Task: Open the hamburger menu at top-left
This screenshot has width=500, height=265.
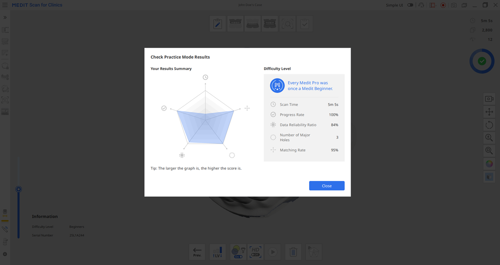Action: click(x=5, y=5)
